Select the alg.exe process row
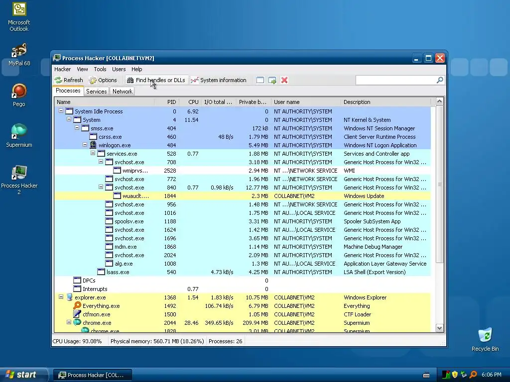Screen dimensions: 510x382 coord(243,264)
